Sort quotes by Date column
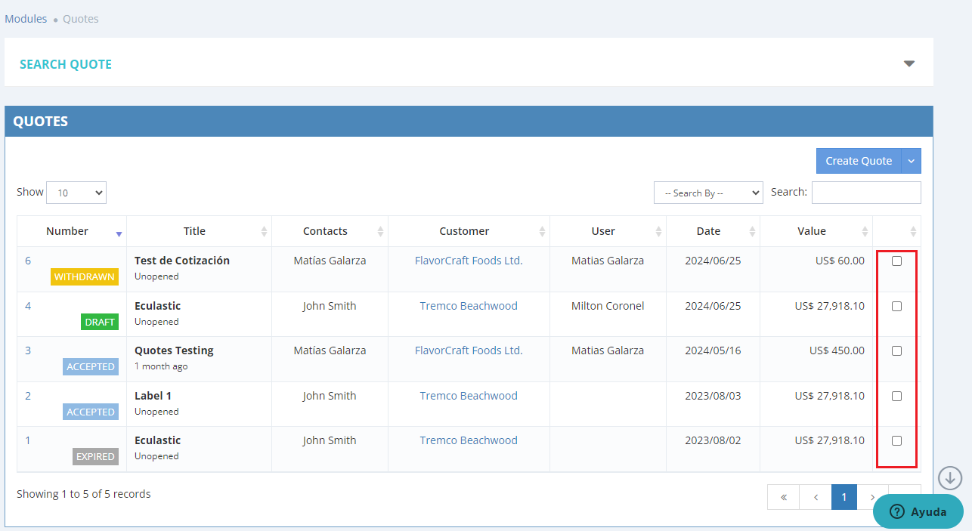 pyautogui.click(x=708, y=231)
